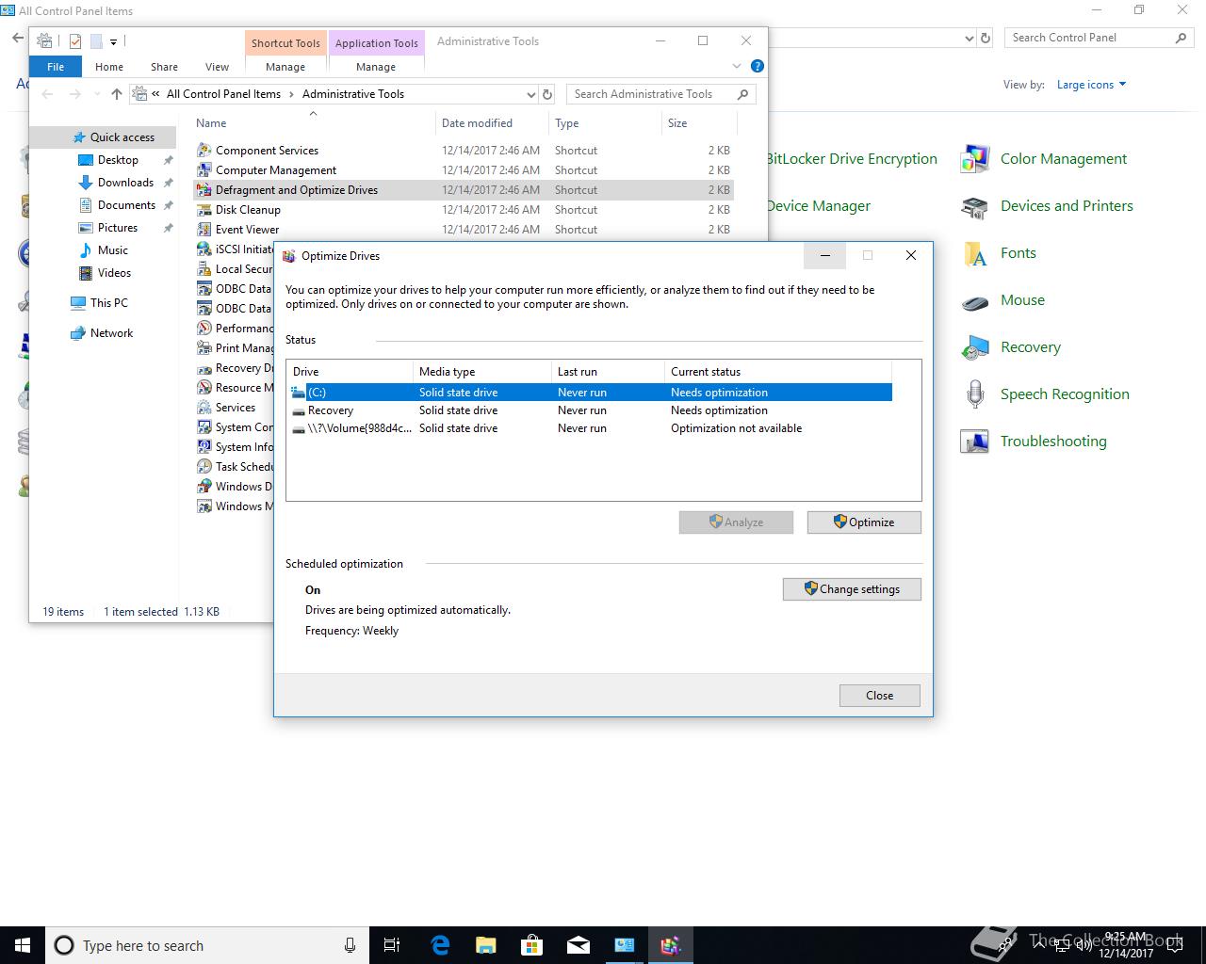
Task: Select the Disk Cleanup shortcut icon
Action: (x=204, y=210)
